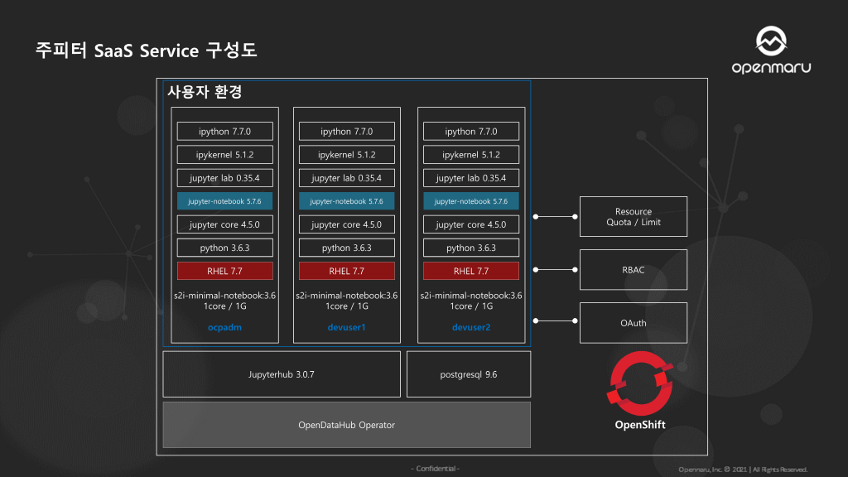Expand the ocpadm user environment column
This screenshot has height=477, width=848.
(x=224, y=327)
